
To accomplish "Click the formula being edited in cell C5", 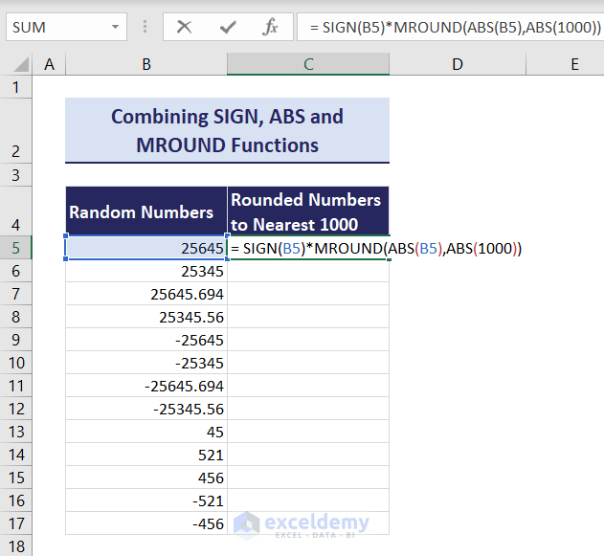I will coord(376,249).
